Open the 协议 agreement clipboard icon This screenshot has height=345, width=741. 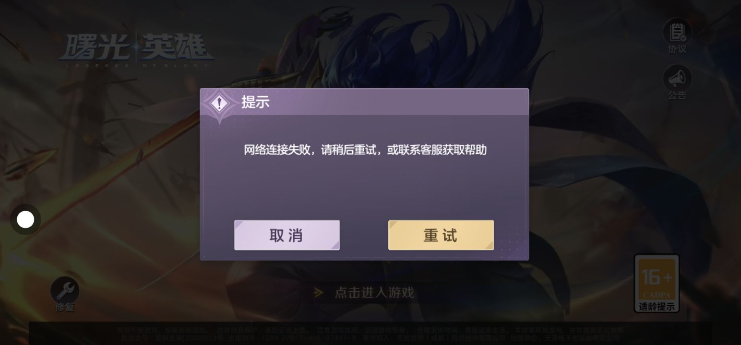point(677,32)
